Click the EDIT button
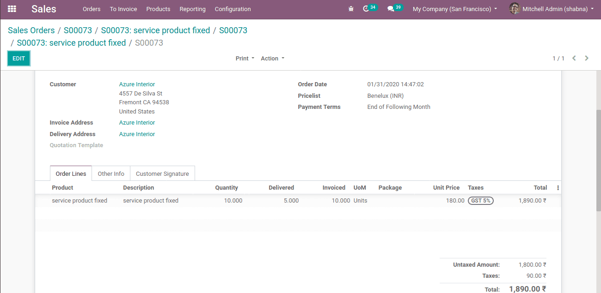This screenshot has width=601, height=293. 19,59
